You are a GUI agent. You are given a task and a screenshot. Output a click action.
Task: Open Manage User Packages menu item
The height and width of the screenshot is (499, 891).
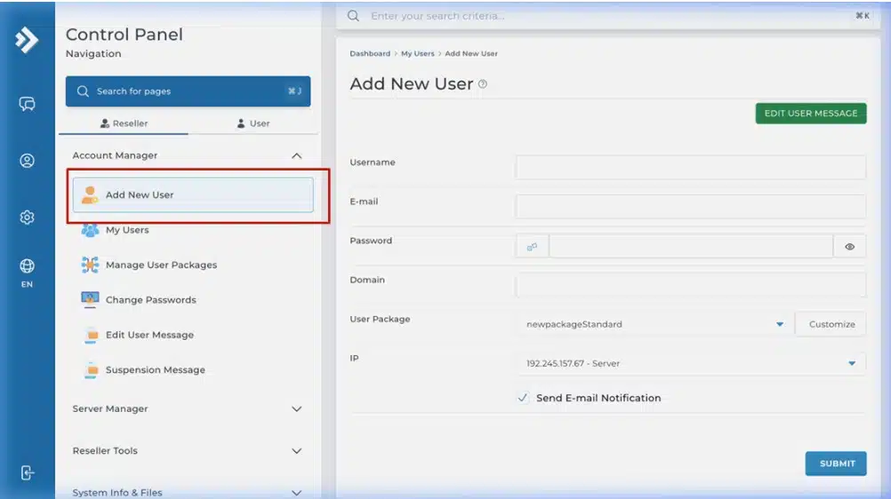point(193,265)
